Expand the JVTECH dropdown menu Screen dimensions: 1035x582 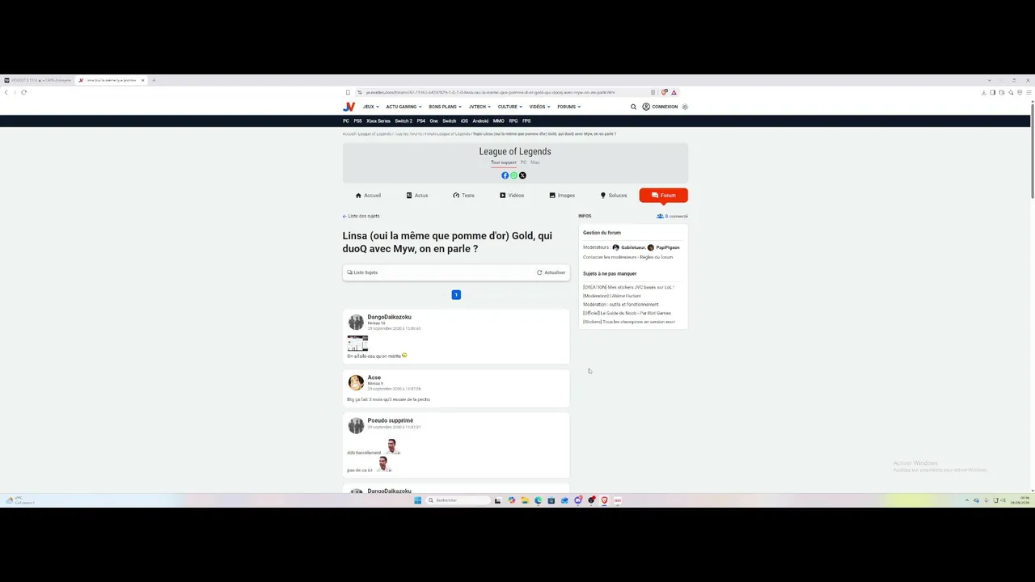pyautogui.click(x=479, y=107)
